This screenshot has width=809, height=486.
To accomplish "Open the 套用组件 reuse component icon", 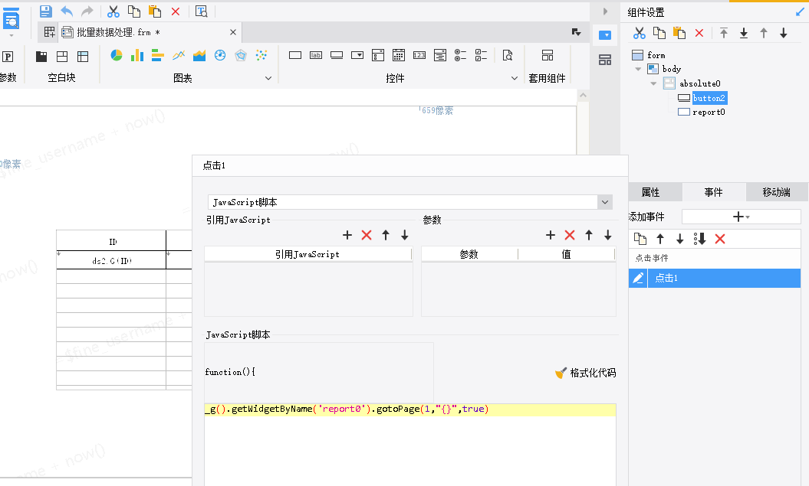I will click(x=548, y=55).
